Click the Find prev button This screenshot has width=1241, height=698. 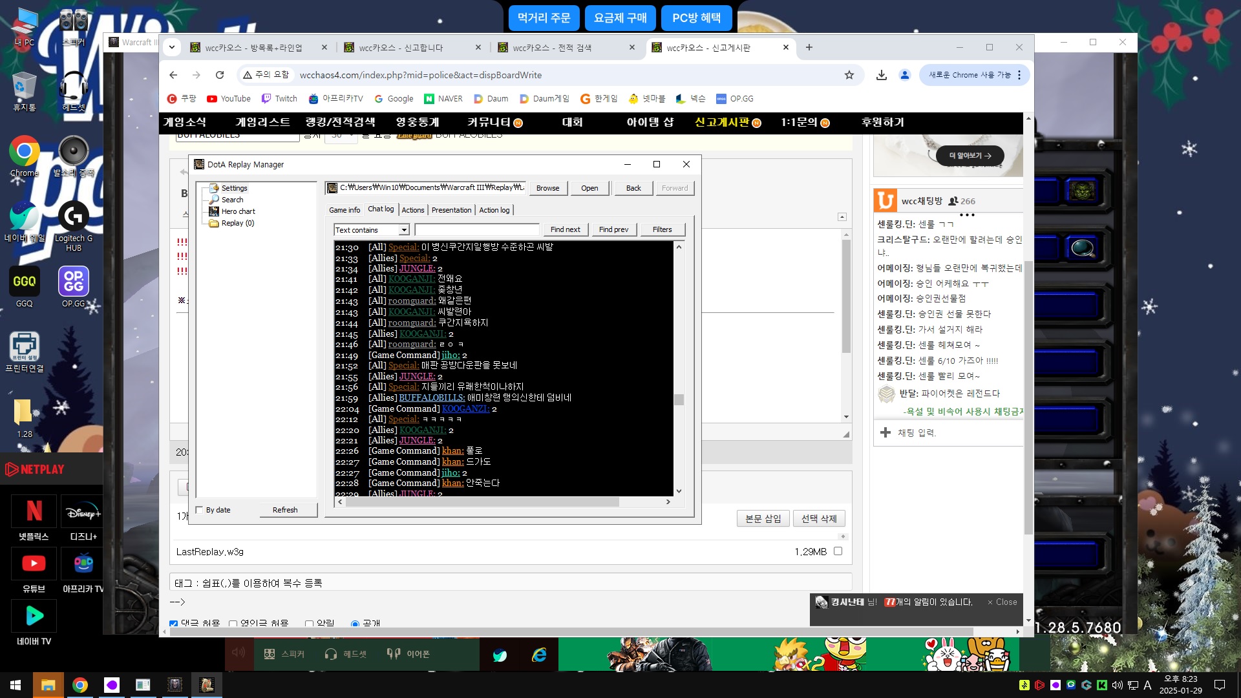(x=613, y=229)
